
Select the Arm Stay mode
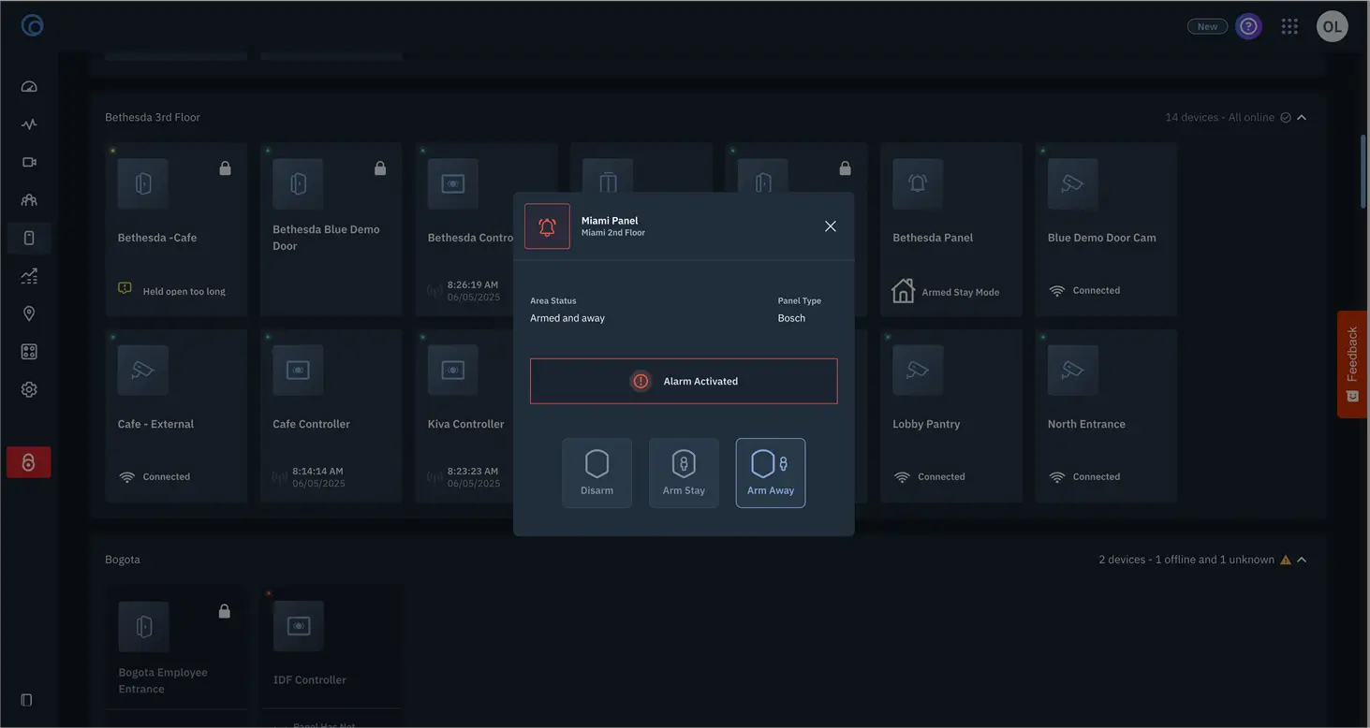tap(684, 473)
